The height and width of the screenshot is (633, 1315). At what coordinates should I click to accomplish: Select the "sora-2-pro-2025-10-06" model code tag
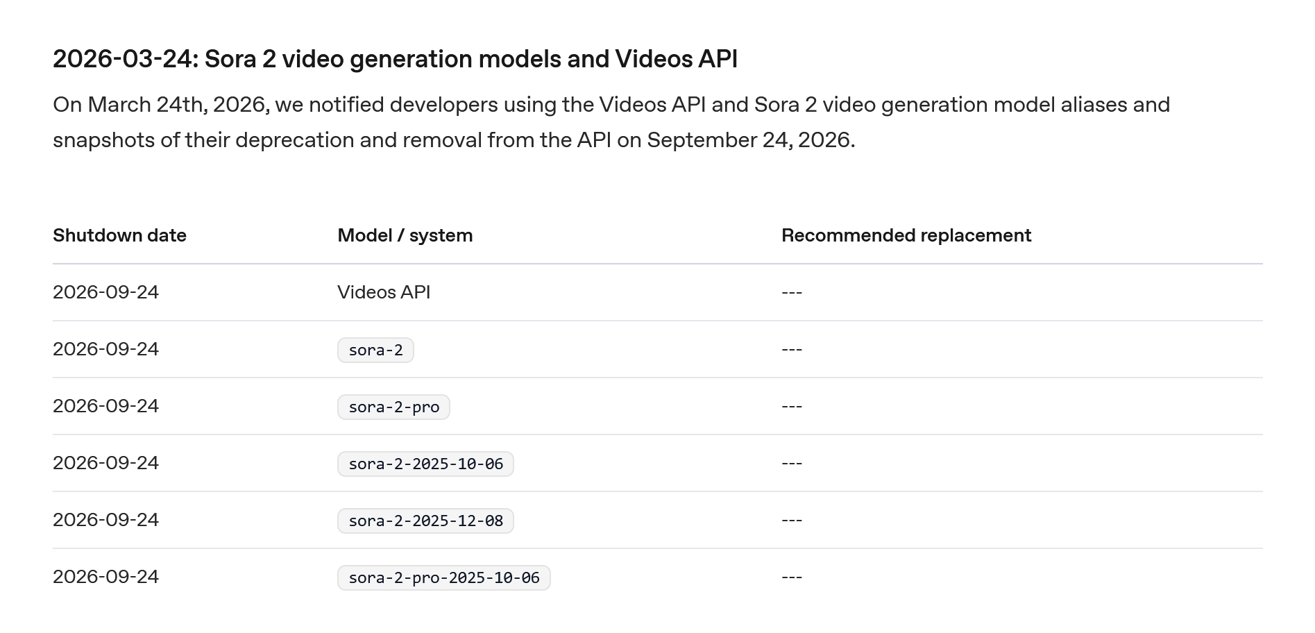444,577
